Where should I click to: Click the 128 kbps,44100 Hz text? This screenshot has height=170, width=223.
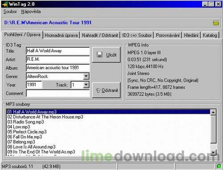click(x=145, y=66)
